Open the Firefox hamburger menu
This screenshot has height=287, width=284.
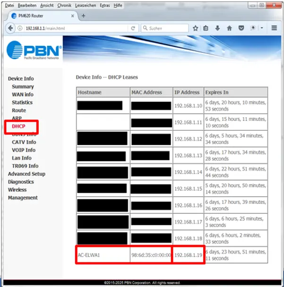pos(274,28)
